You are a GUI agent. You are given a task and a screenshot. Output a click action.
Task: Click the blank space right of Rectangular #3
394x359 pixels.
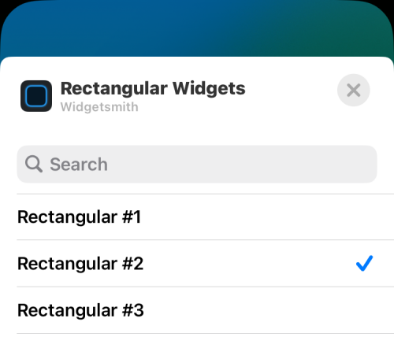pos(262,310)
